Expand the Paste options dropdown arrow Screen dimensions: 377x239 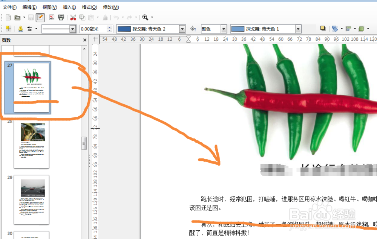click(x=98, y=17)
